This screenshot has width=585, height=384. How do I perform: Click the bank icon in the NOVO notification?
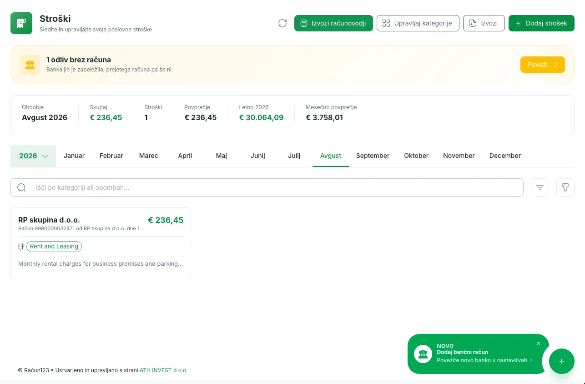click(x=423, y=354)
